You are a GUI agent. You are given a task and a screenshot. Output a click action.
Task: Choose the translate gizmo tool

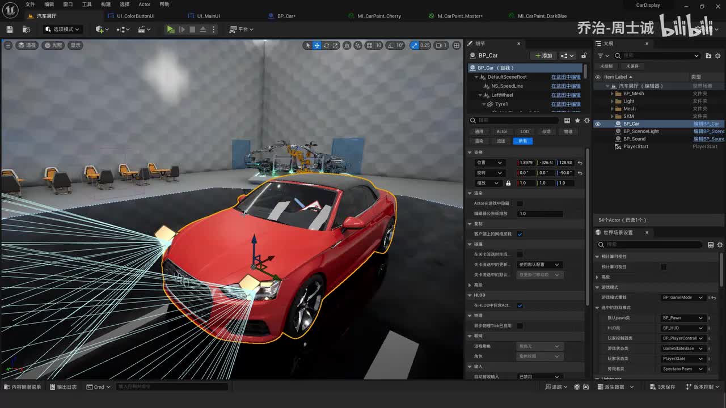tap(317, 45)
